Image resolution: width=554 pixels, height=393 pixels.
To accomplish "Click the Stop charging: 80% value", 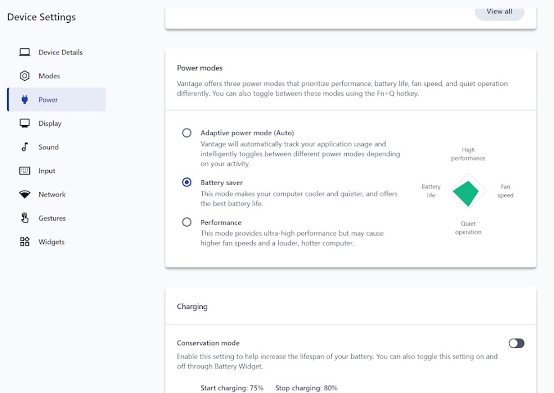I will point(306,388).
